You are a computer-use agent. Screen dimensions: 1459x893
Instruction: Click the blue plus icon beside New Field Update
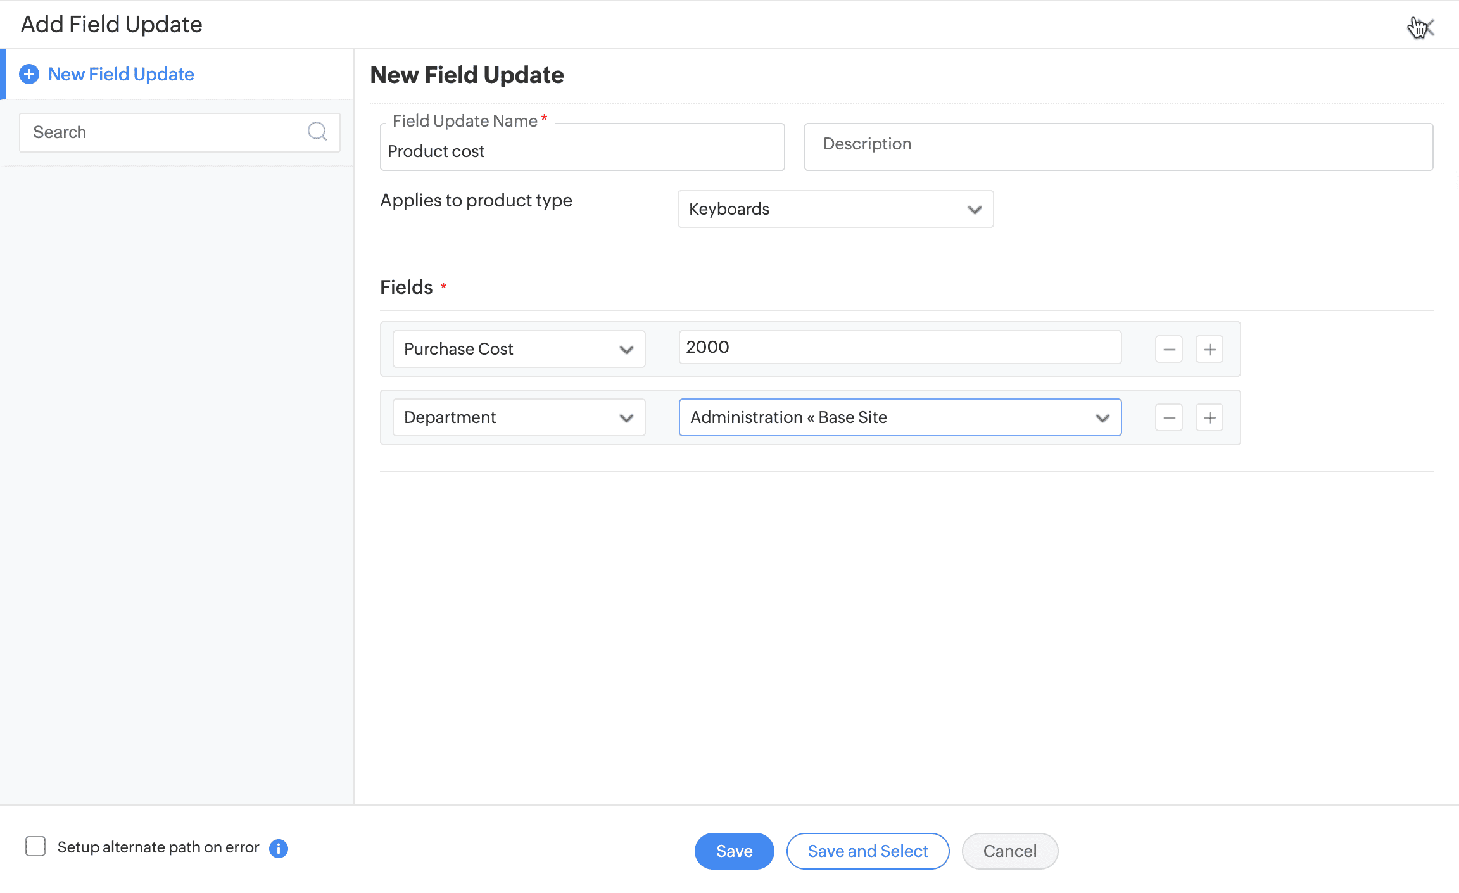coord(29,74)
